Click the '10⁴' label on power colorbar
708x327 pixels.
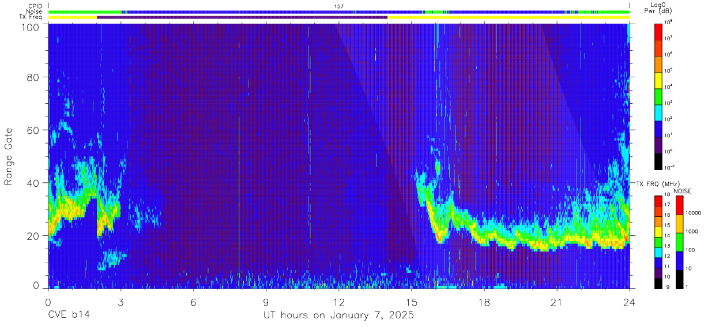pyautogui.click(x=668, y=87)
